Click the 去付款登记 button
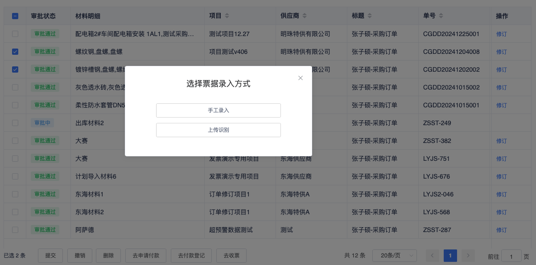 click(191, 256)
